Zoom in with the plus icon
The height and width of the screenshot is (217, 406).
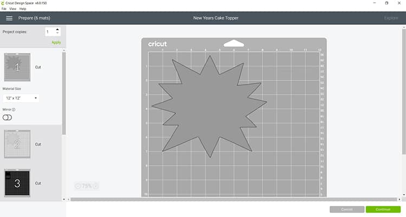tap(95, 186)
